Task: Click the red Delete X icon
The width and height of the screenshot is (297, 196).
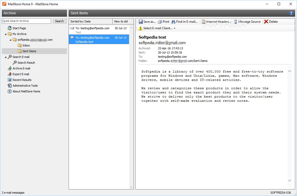Action: click(x=266, y=22)
